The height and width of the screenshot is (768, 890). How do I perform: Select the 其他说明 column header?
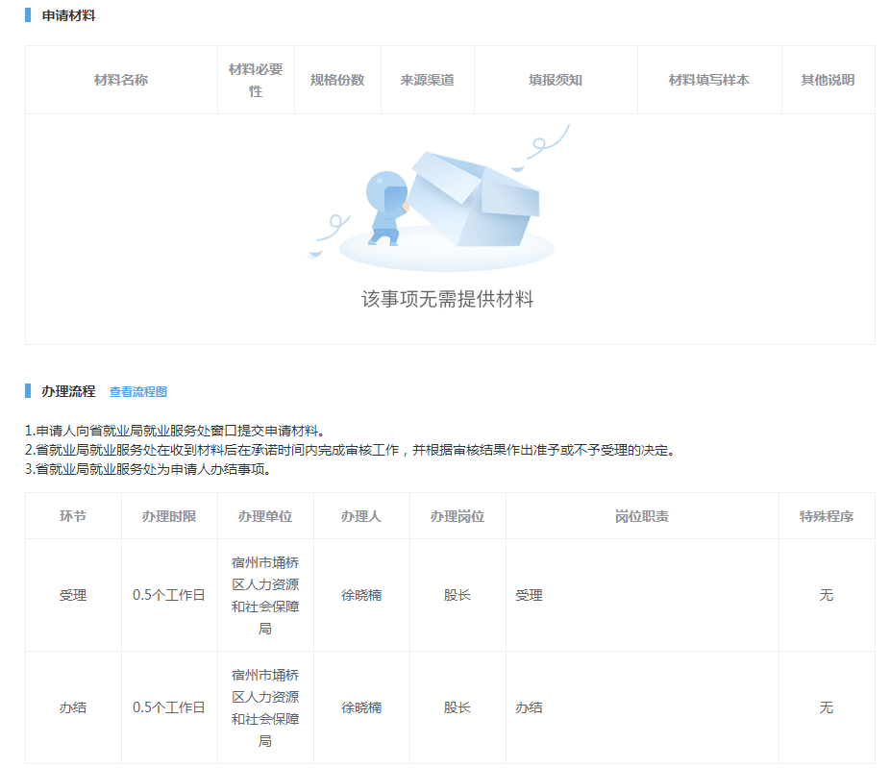pos(828,80)
